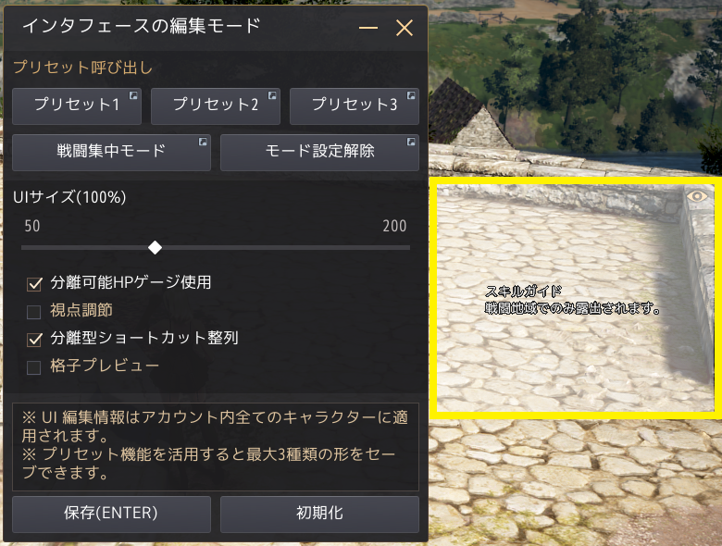Click 保存(ENTER) button
This screenshot has height=546, width=722.
click(111, 514)
